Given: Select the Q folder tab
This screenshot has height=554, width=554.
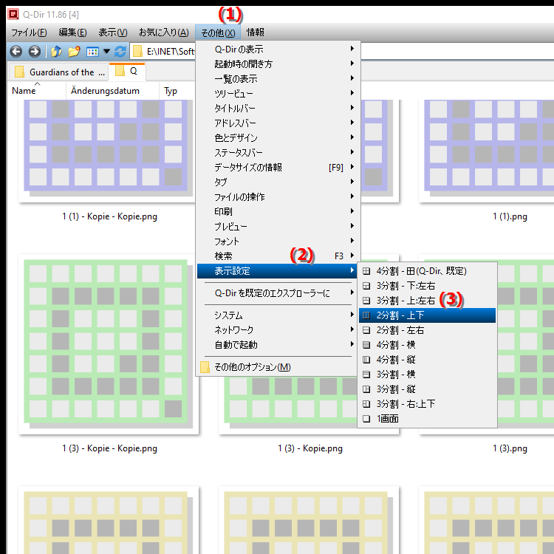Looking at the screenshot, I should pyautogui.click(x=127, y=72).
